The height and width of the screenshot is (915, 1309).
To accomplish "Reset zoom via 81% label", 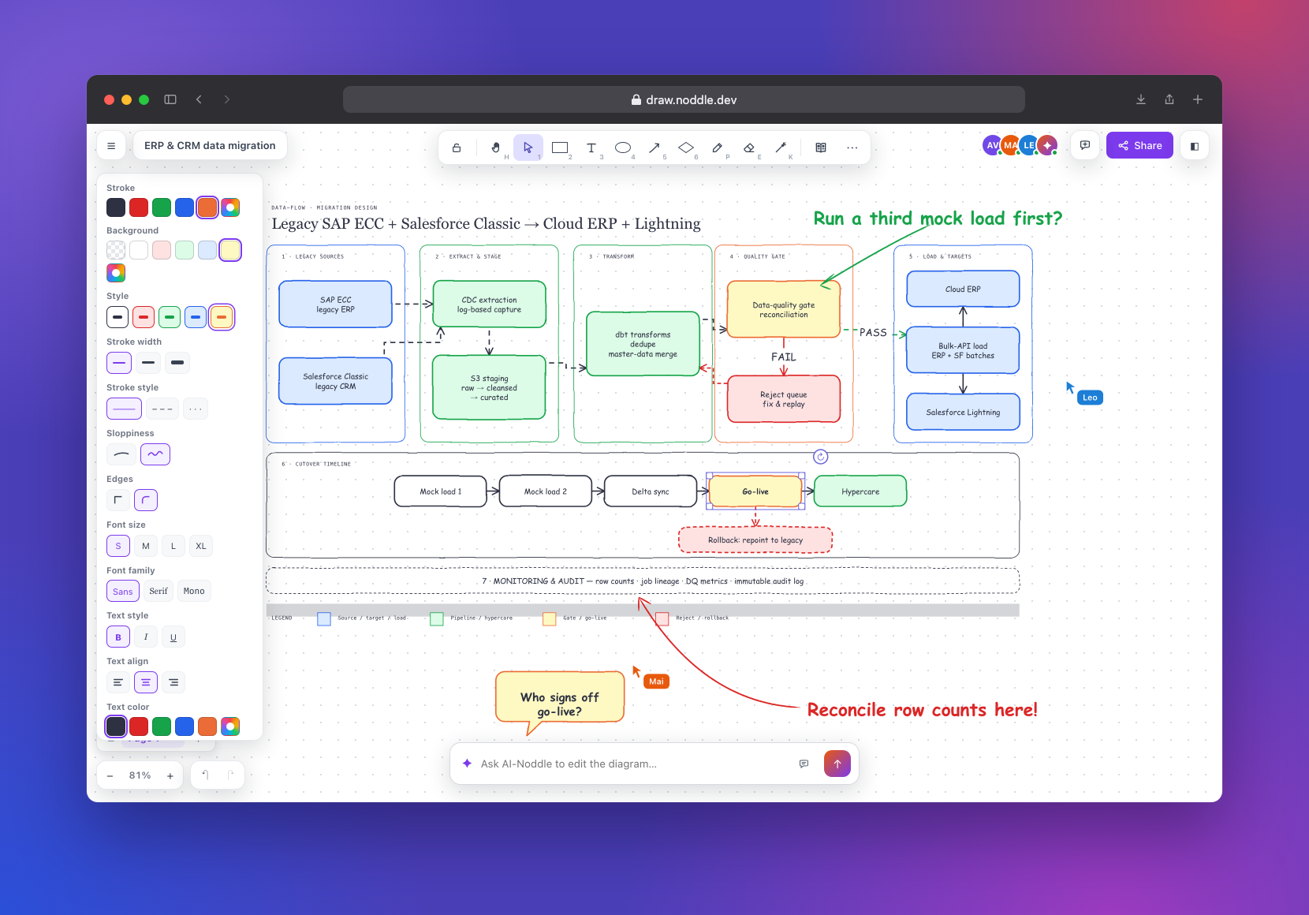I will point(140,775).
